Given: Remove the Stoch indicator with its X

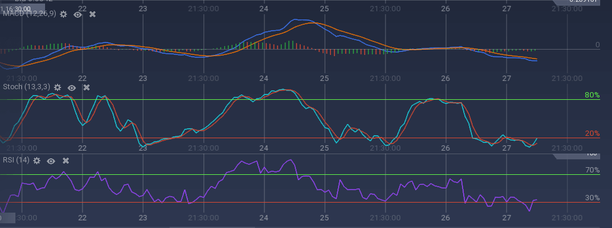Looking at the screenshot, I should pos(86,87).
